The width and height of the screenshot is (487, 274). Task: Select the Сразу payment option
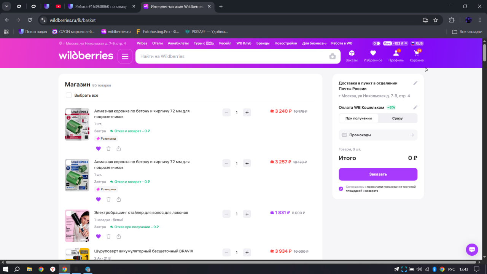pyautogui.click(x=397, y=118)
